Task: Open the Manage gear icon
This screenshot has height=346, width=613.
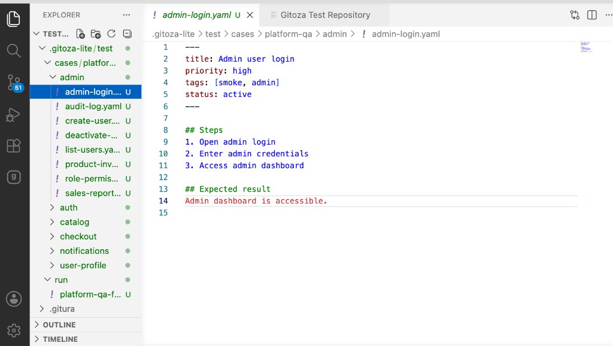Action: 14,330
